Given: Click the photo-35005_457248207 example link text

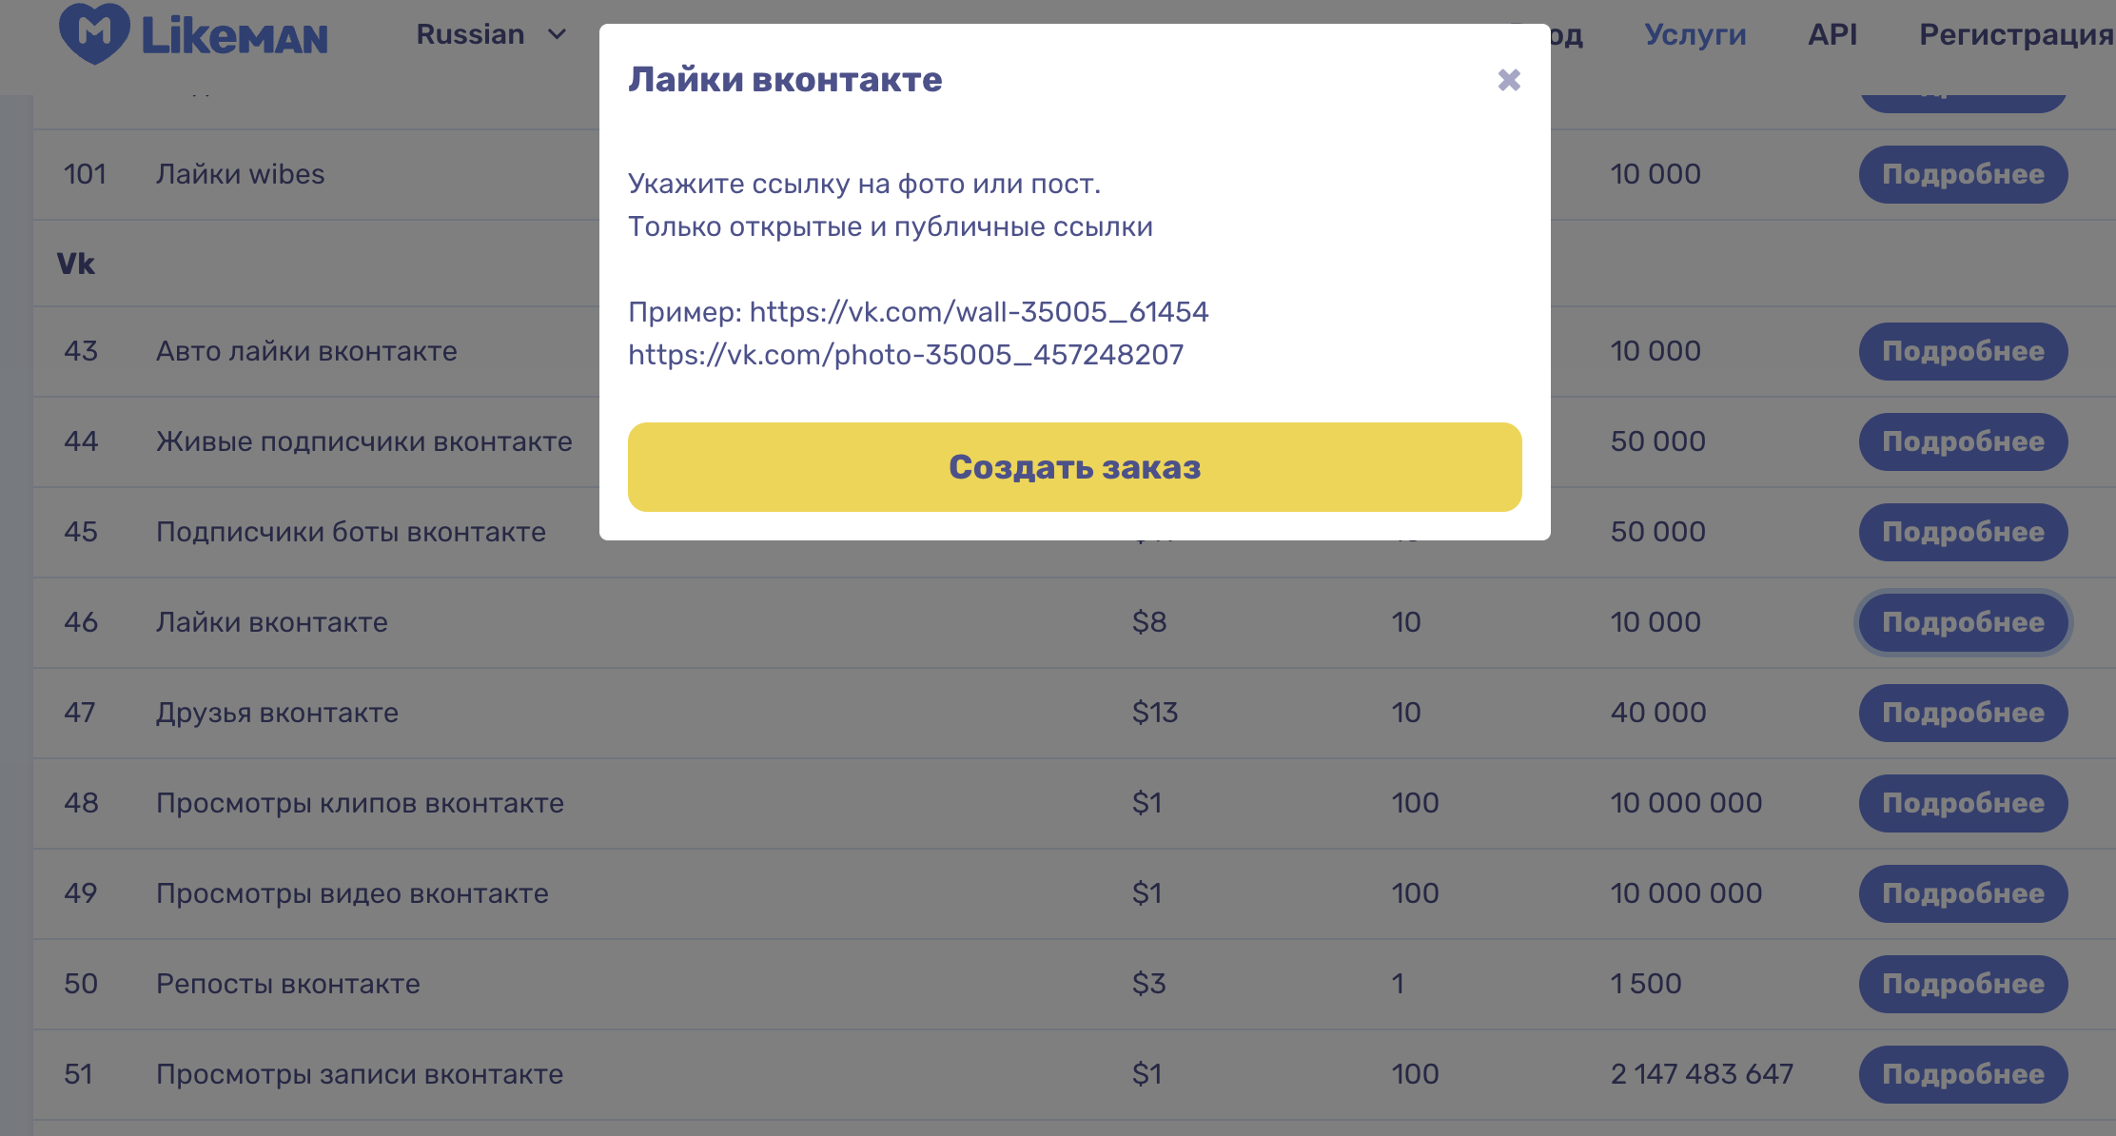Looking at the screenshot, I should tap(906, 355).
